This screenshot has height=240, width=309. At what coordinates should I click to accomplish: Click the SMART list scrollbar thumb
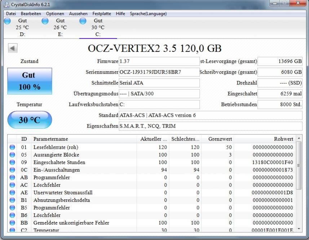(x=299, y=165)
